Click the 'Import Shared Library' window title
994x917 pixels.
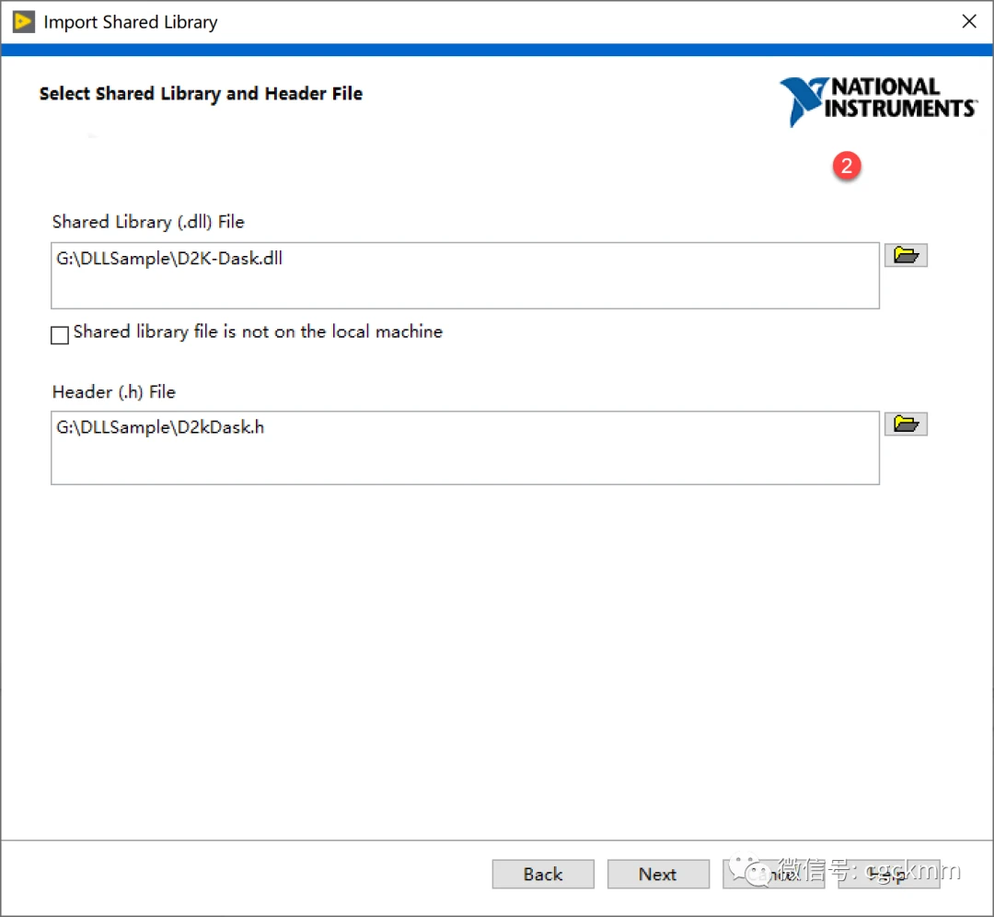[x=131, y=22]
